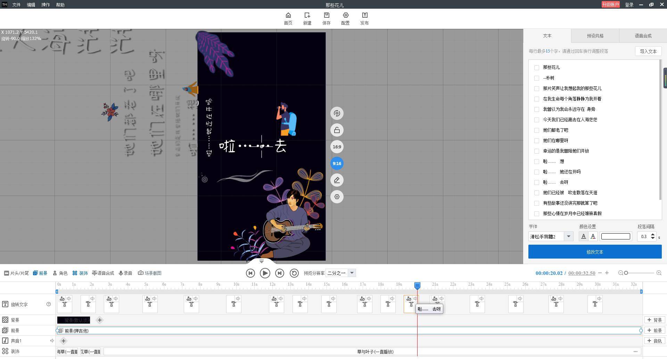Click 导入文本 import text button
The image size is (667, 359).
pos(648,51)
